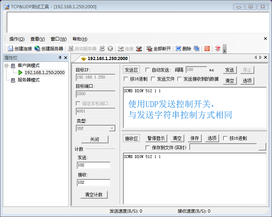Screen dimensions: 272x217
Task: Click the 创建连接 (create connection) toolbar icon
Action: [10, 48]
